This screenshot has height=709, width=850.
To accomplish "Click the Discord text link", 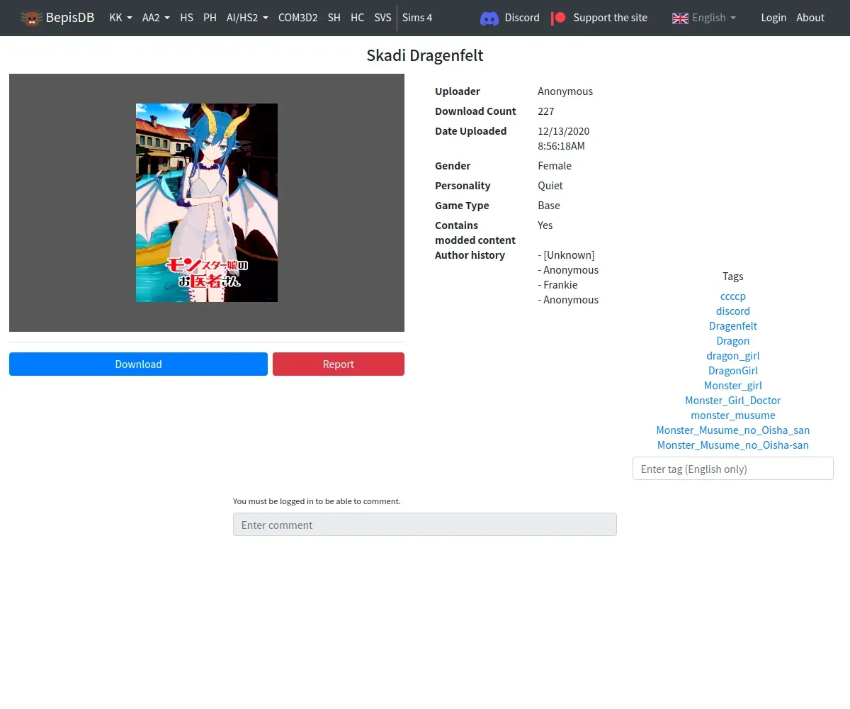I will click(522, 18).
